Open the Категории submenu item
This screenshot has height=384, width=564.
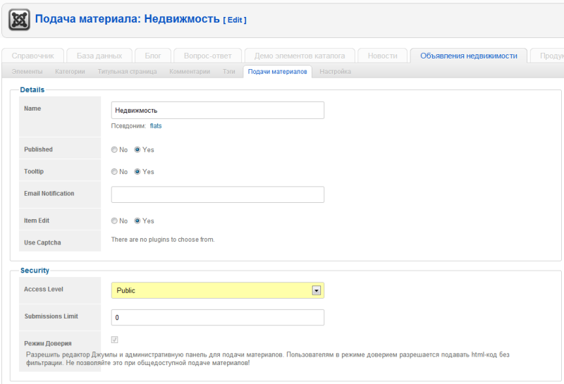tap(70, 72)
